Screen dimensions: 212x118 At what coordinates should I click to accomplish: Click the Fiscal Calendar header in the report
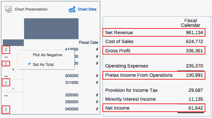click(x=190, y=23)
